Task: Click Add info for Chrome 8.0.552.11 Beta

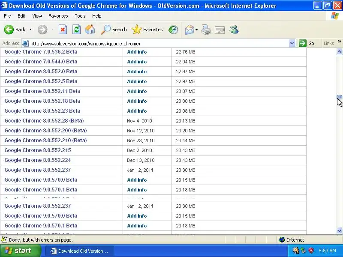Action: tap(137, 91)
